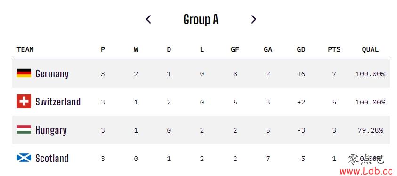Click Hungary's 79.28% qualification value

pos(370,130)
